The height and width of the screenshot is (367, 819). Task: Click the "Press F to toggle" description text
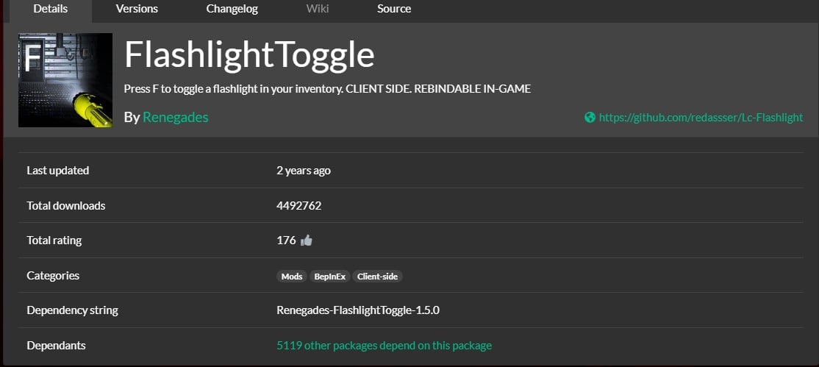327,88
